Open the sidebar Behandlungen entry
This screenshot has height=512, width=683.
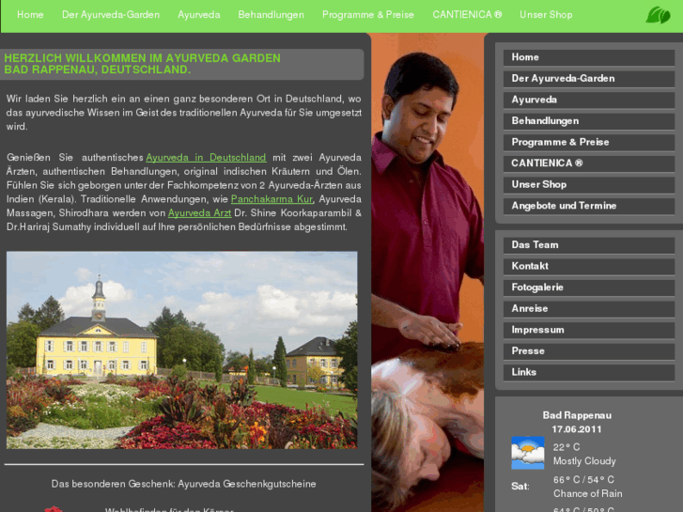point(589,121)
